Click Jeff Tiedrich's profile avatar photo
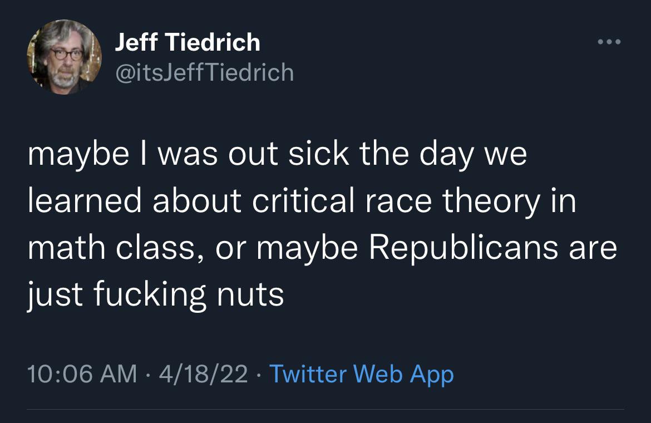Viewport: 651px width, 423px height. click(x=65, y=57)
